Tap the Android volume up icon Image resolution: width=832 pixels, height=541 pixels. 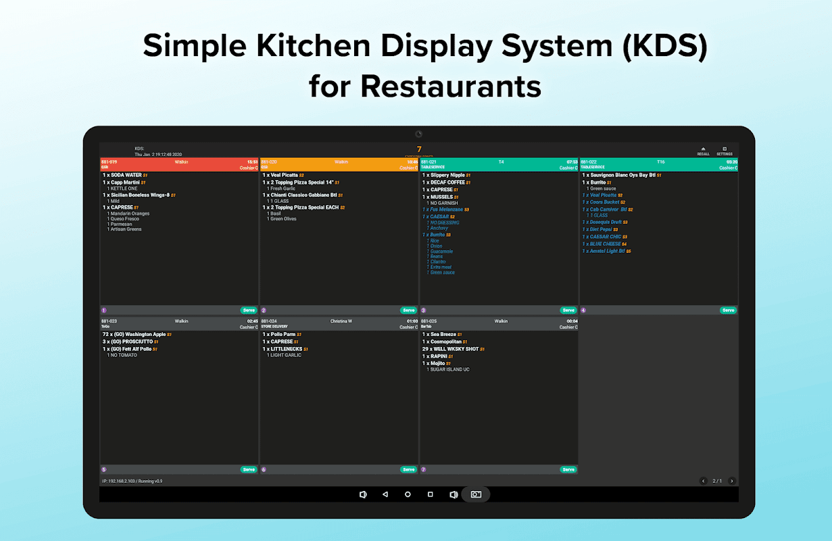click(x=454, y=494)
